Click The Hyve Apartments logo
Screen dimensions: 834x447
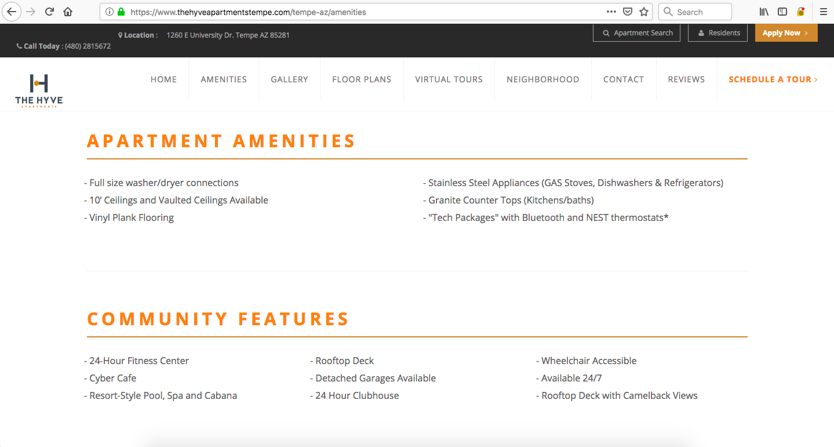tap(39, 91)
